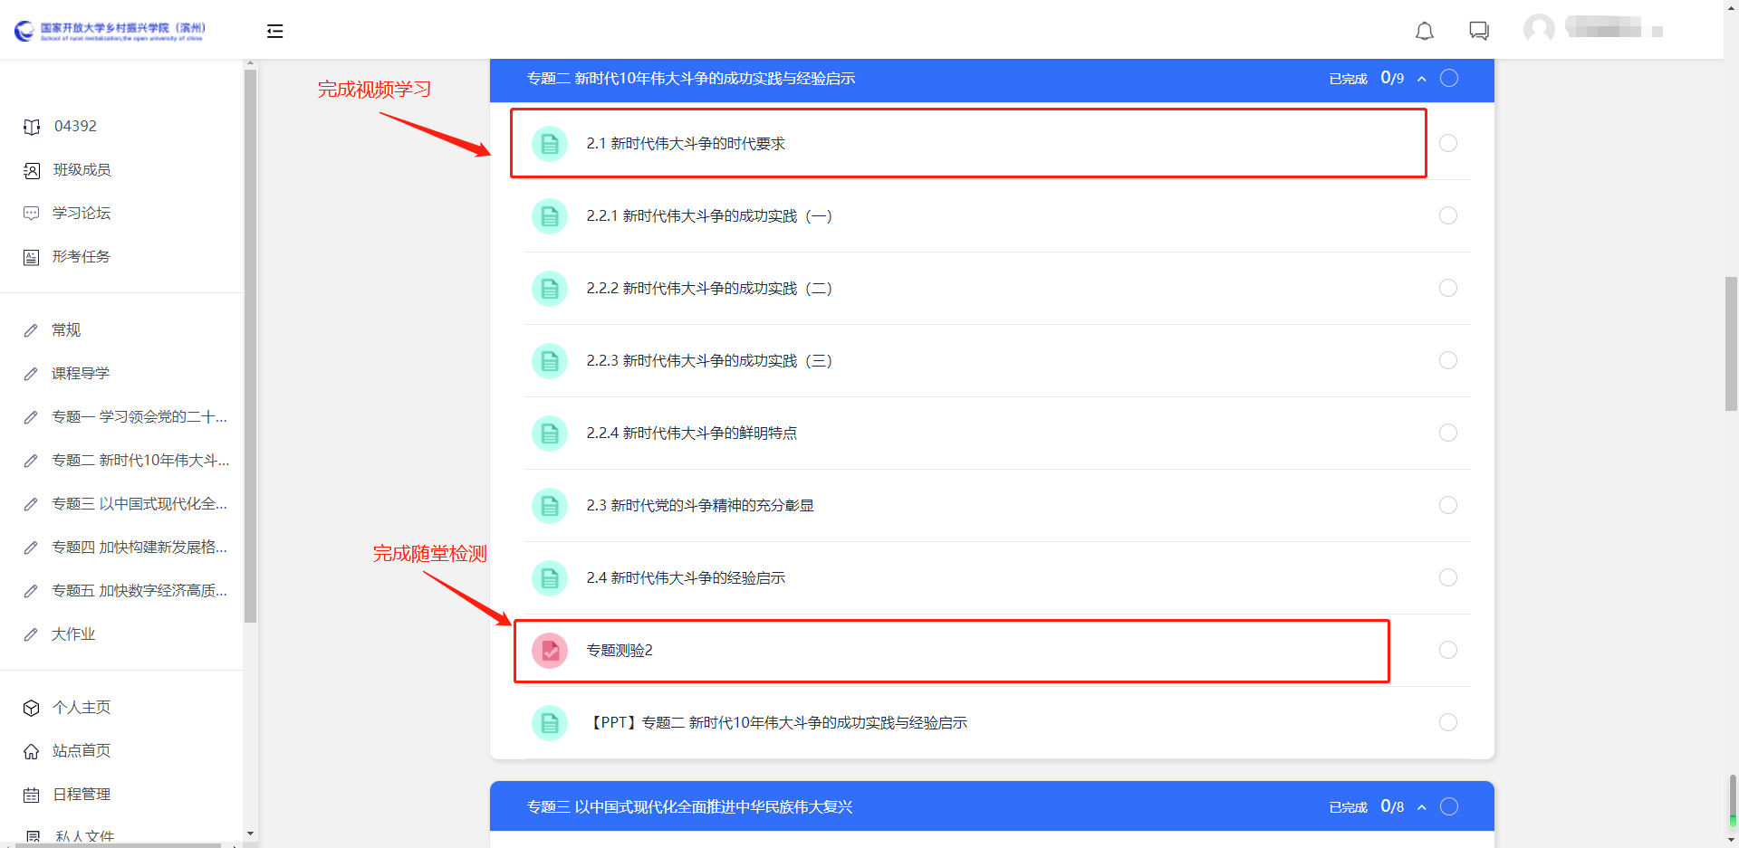Open the 专题测验2 quiz link
The height and width of the screenshot is (848, 1739).
click(620, 651)
